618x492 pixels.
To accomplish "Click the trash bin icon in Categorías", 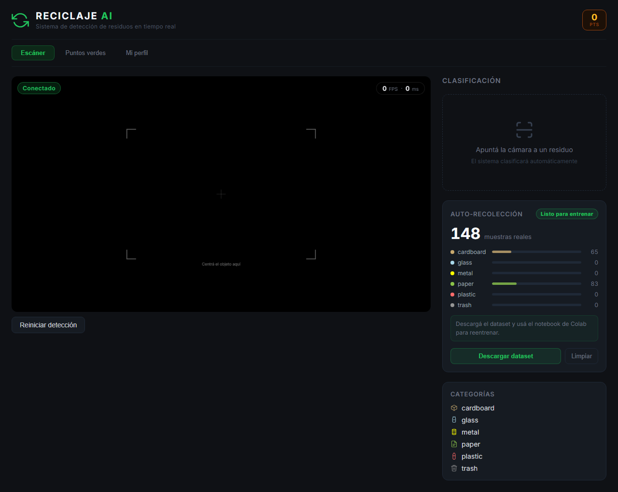I will [x=454, y=468].
